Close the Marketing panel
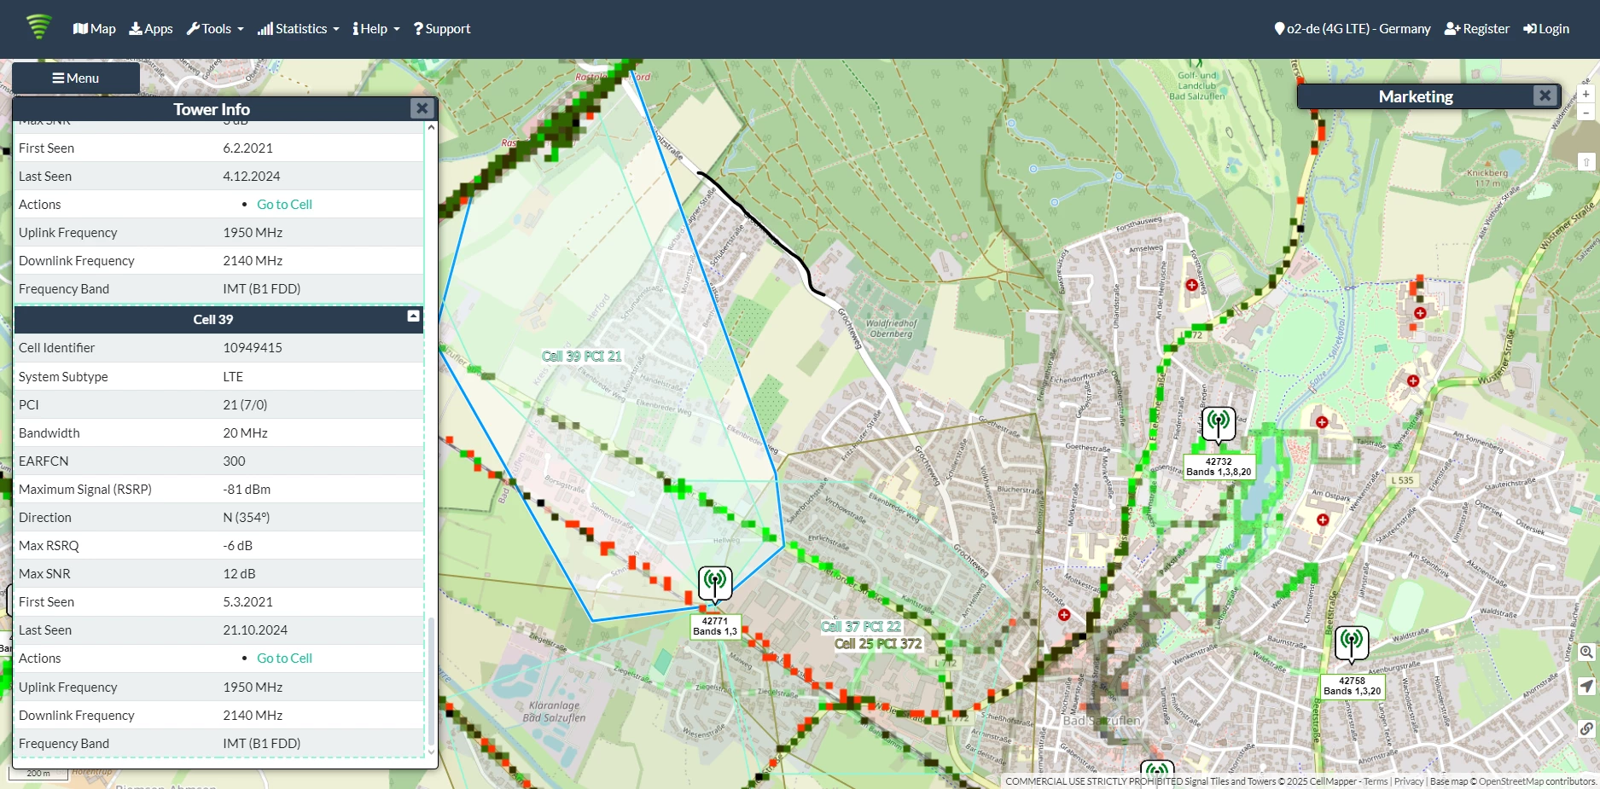The image size is (1600, 789). (x=1545, y=96)
